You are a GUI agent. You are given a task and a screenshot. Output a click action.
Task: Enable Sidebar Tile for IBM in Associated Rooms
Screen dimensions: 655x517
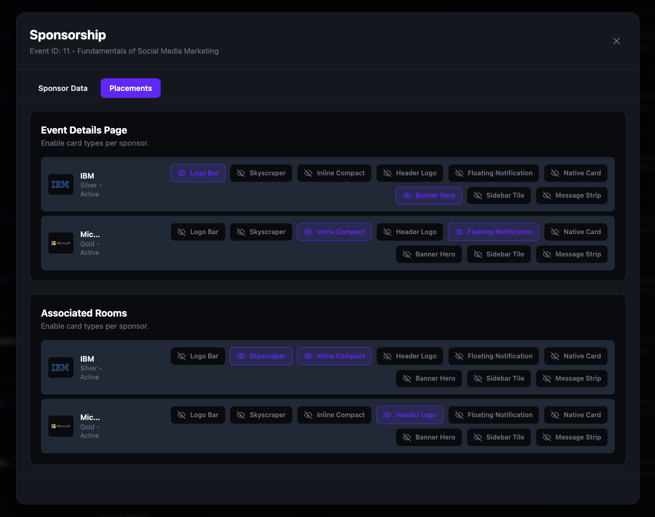point(499,379)
